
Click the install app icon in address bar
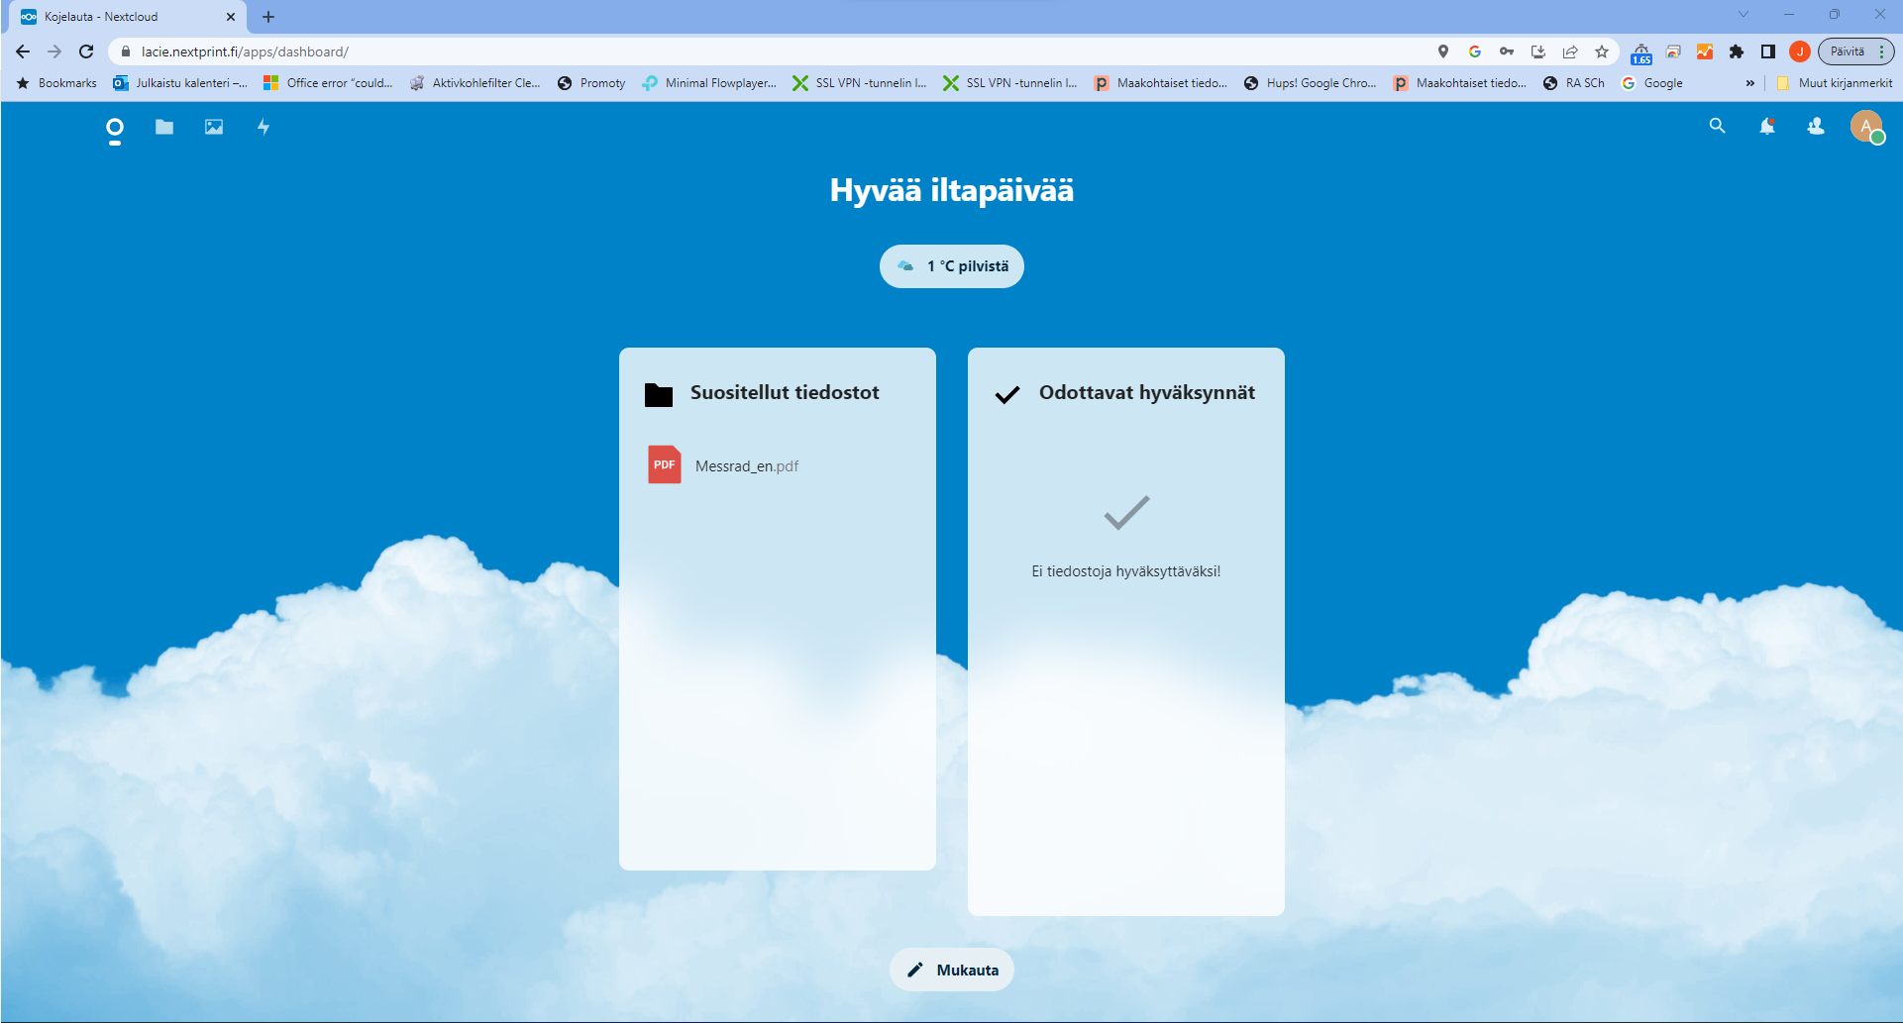1538,51
